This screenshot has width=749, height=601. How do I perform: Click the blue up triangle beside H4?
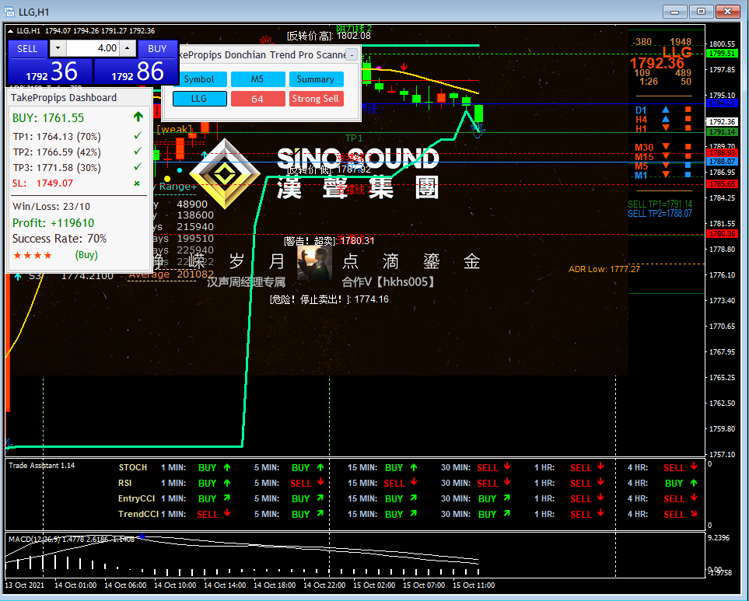[x=666, y=119]
